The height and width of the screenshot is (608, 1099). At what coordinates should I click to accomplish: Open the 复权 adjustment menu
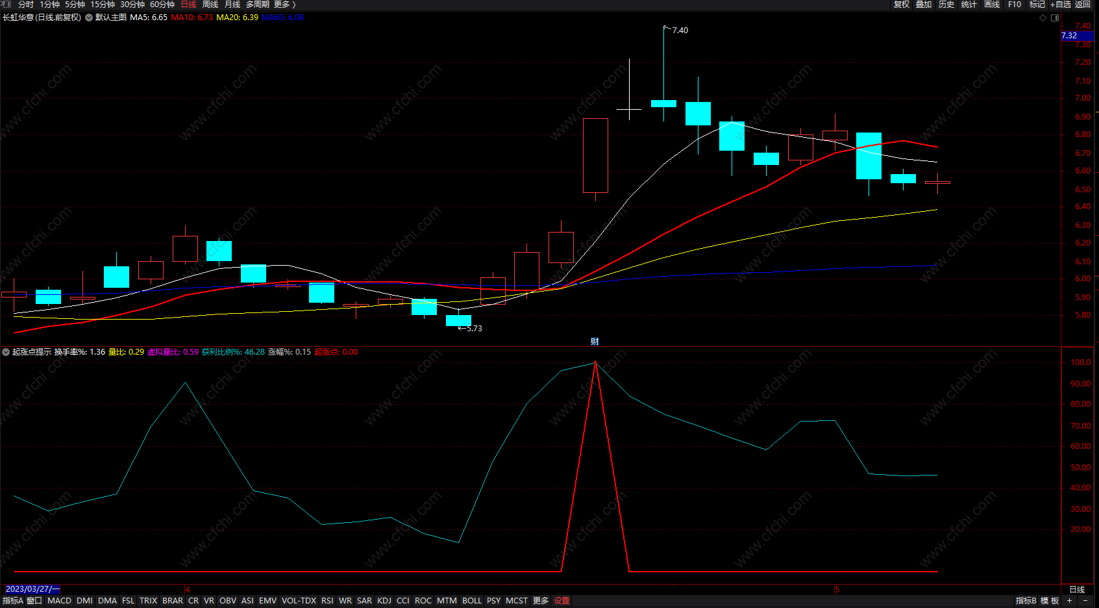click(902, 5)
